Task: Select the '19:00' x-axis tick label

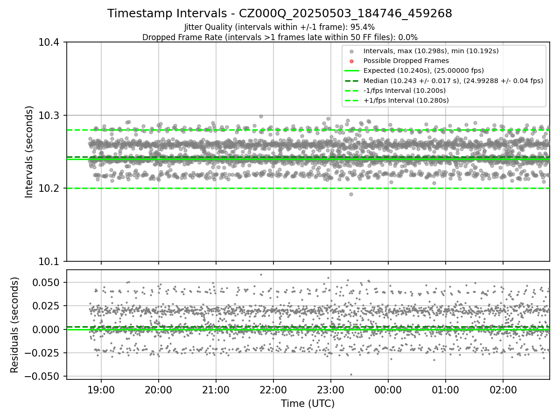Action: pyautogui.click(x=101, y=390)
